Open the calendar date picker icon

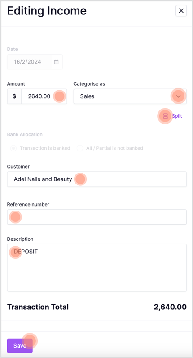pyautogui.click(x=56, y=62)
